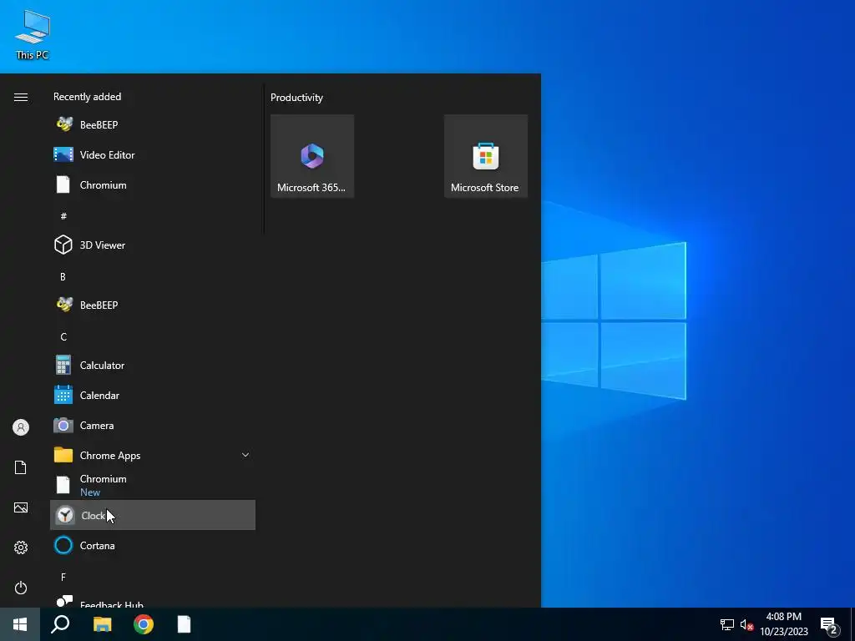Open the clock showing 4:08 PM
The height and width of the screenshot is (641, 855).
pos(784,624)
